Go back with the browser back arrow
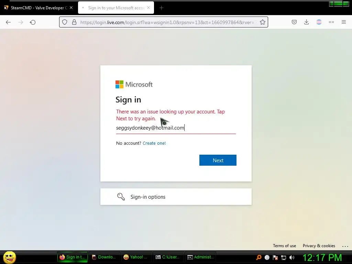This screenshot has height=264, width=352. pos(8,22)
